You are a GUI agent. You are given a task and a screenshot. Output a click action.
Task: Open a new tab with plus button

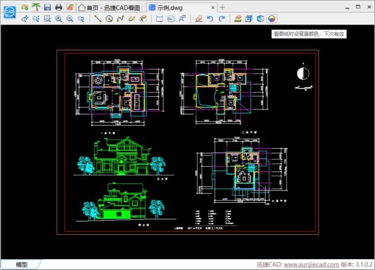tap(223, 7)
